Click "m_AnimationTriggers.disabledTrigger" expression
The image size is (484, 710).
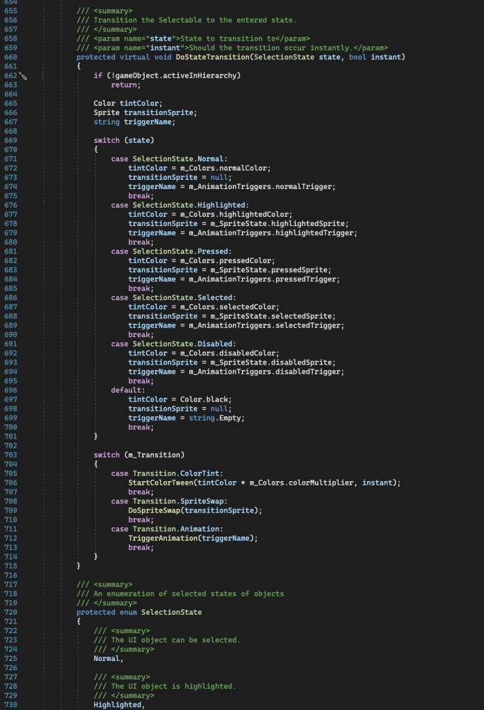(x=265, y=372)
